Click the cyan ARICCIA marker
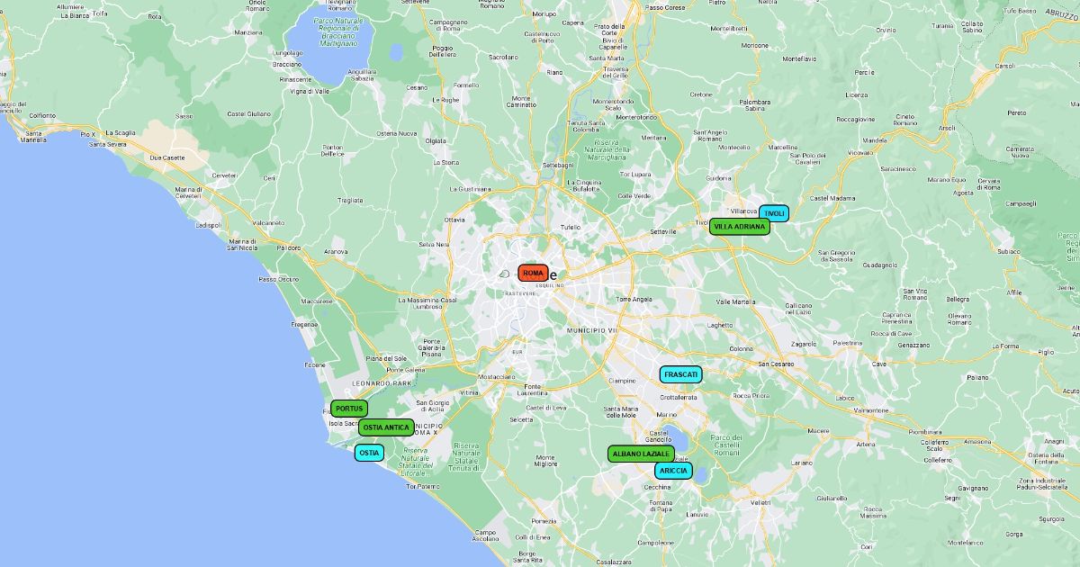 click(673, 471)
